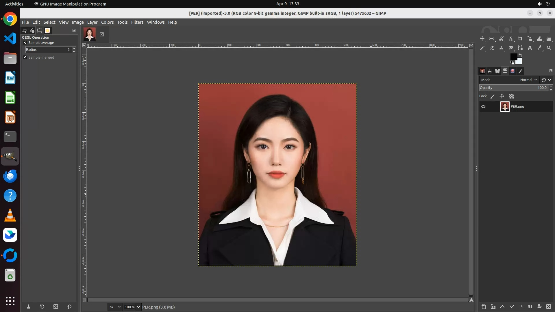Viewport: 555px width, 312px height.
Task: Select the Eraser tool
Action: pyautogui.click(x=492, y=48)
